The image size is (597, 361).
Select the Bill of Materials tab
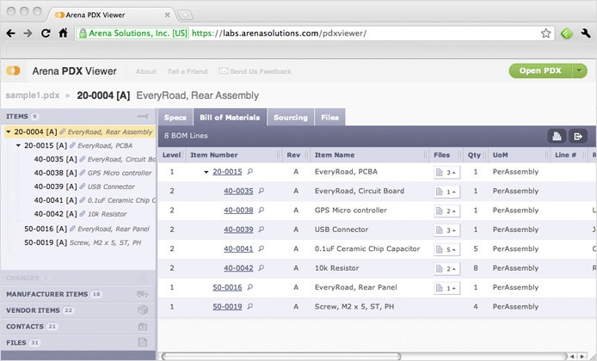pyautogui.click(x=230, y=118)
